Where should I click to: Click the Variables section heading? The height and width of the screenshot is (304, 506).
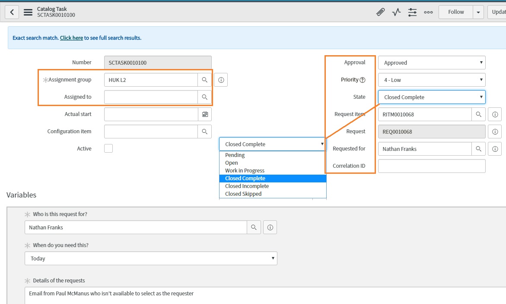[21, 195]
